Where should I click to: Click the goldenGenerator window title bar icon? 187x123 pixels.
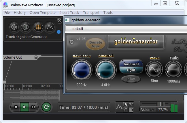pyautogui.click(x=67, y=20)
